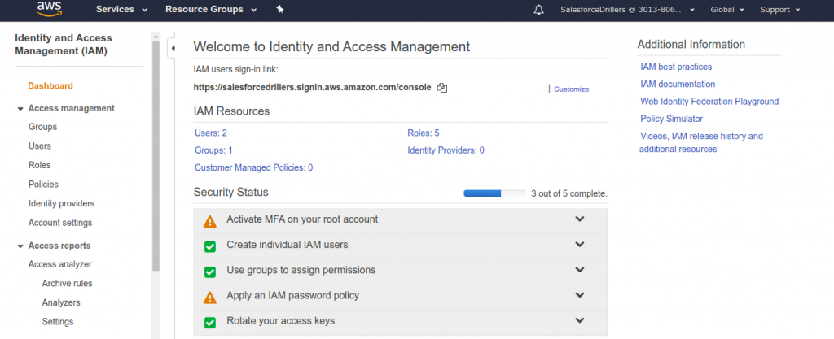Copy the IAM sign-in link with copy icon

pyautogui.click(x=442, y=88)
